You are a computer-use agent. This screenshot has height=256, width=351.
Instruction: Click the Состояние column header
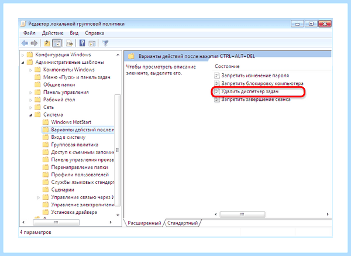(x=227, y=66)
